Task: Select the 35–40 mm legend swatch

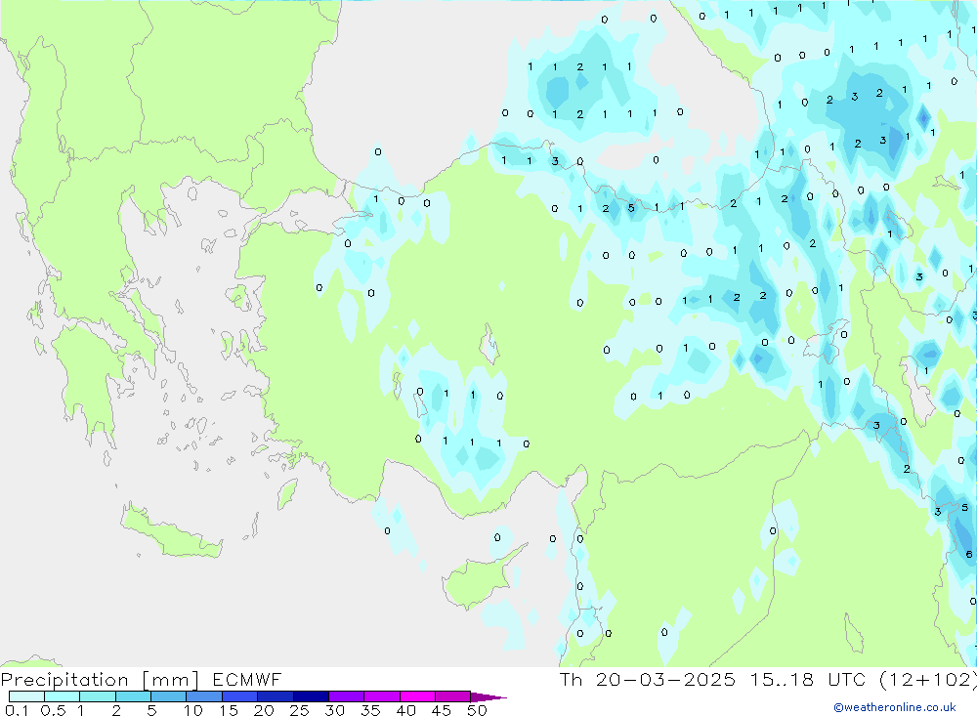Action: [x=381, y=696]
